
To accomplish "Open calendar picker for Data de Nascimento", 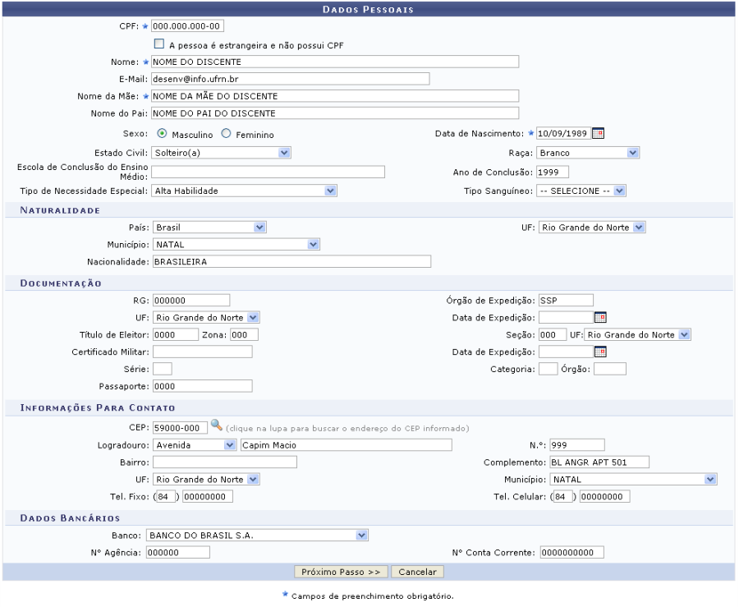I will click(x=599, y=134).
